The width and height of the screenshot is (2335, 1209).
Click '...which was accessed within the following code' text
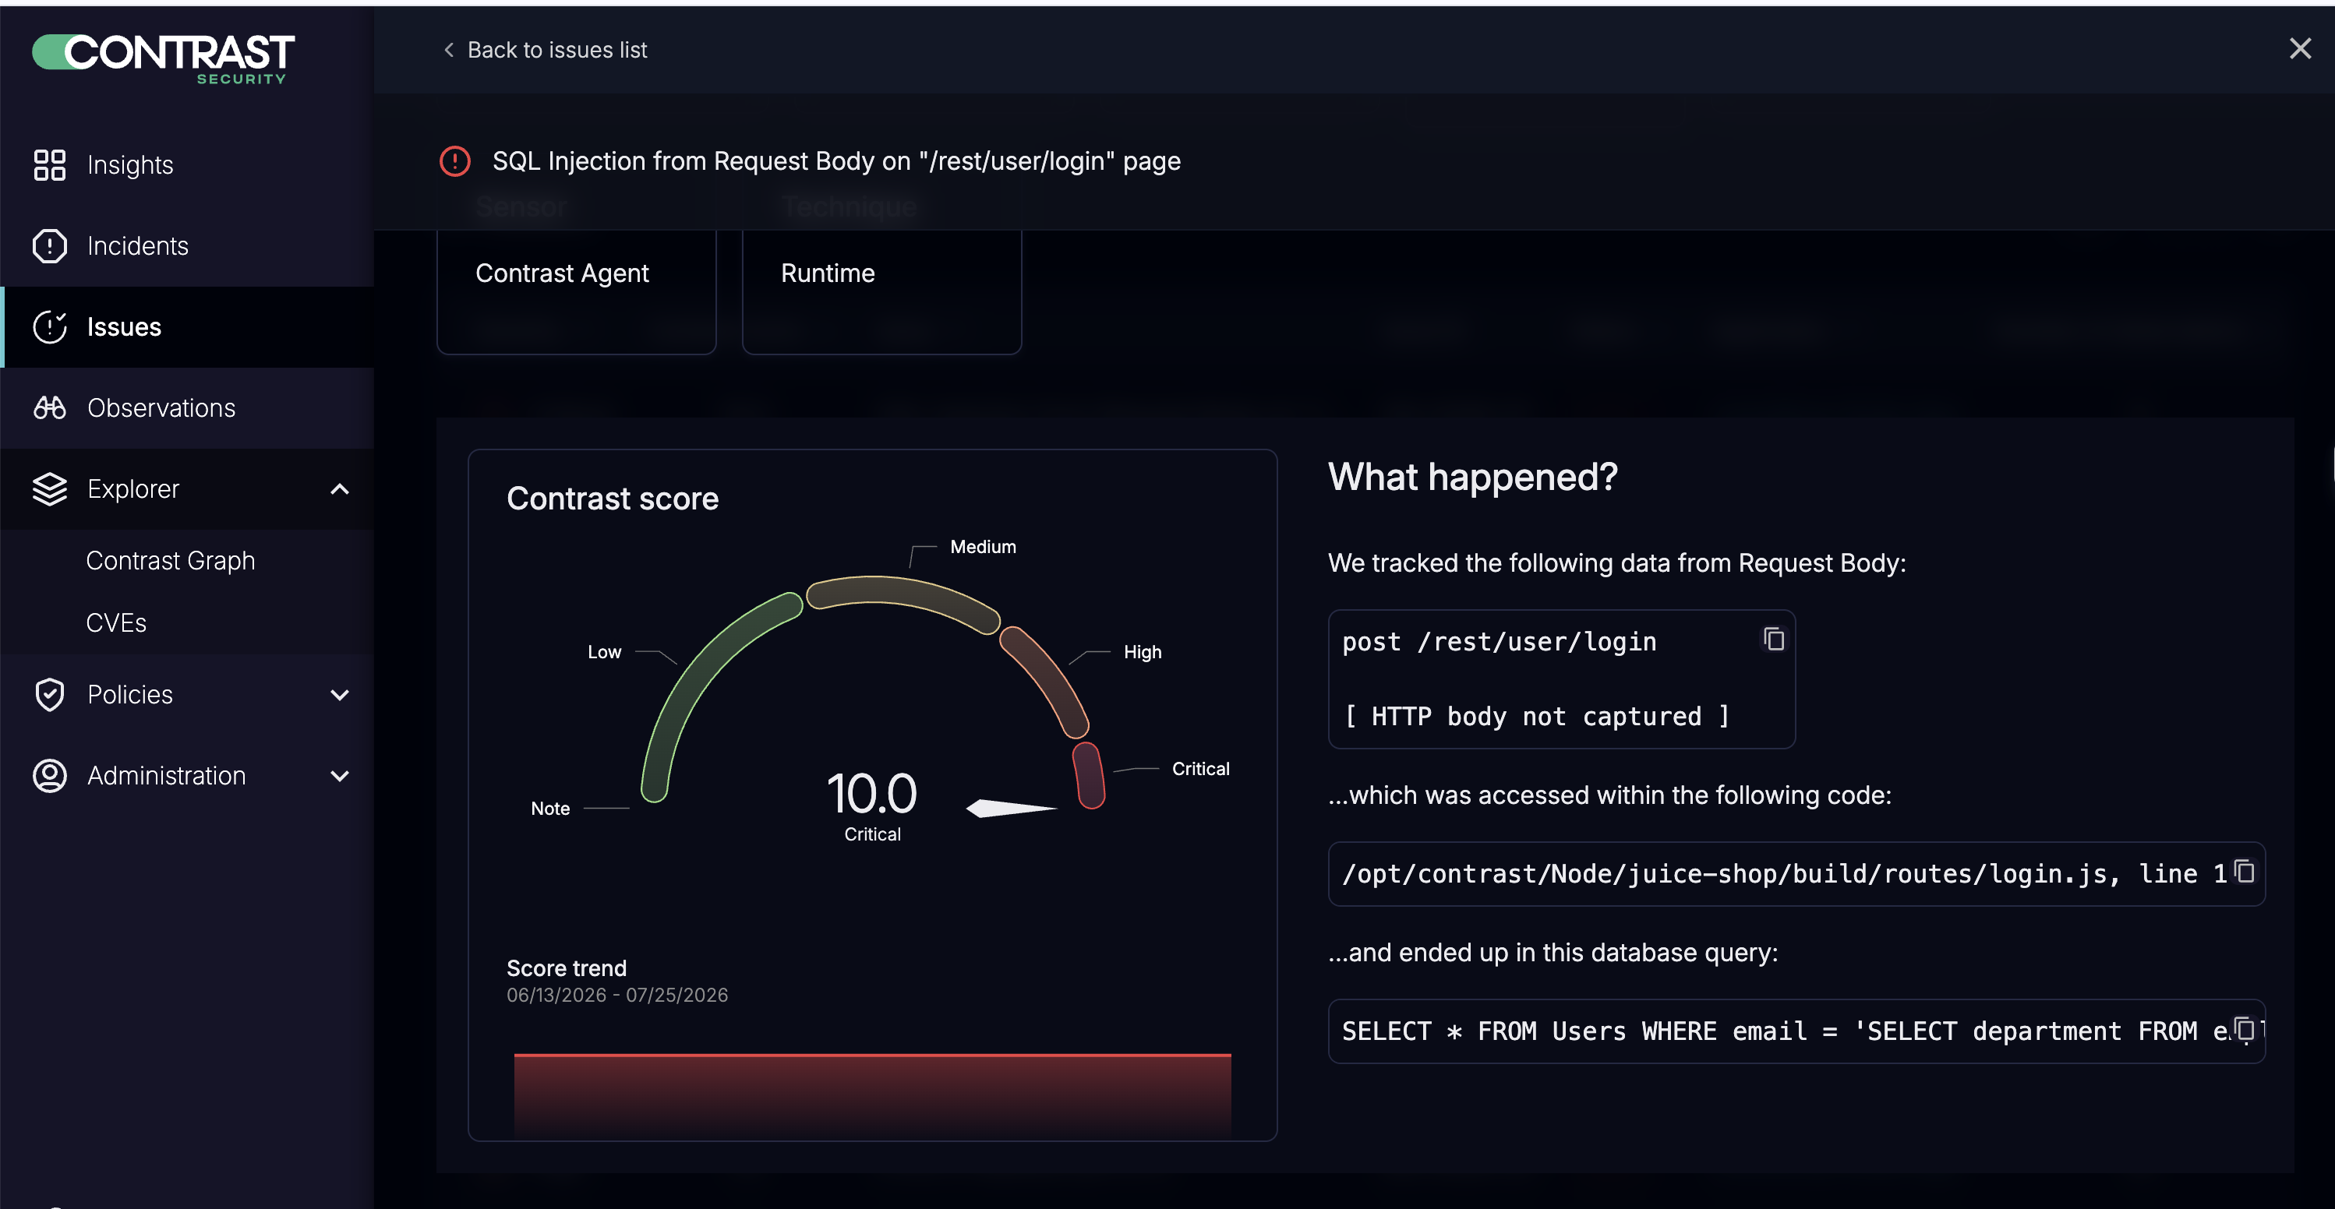pyautogui.click(x=1610, y=795)
